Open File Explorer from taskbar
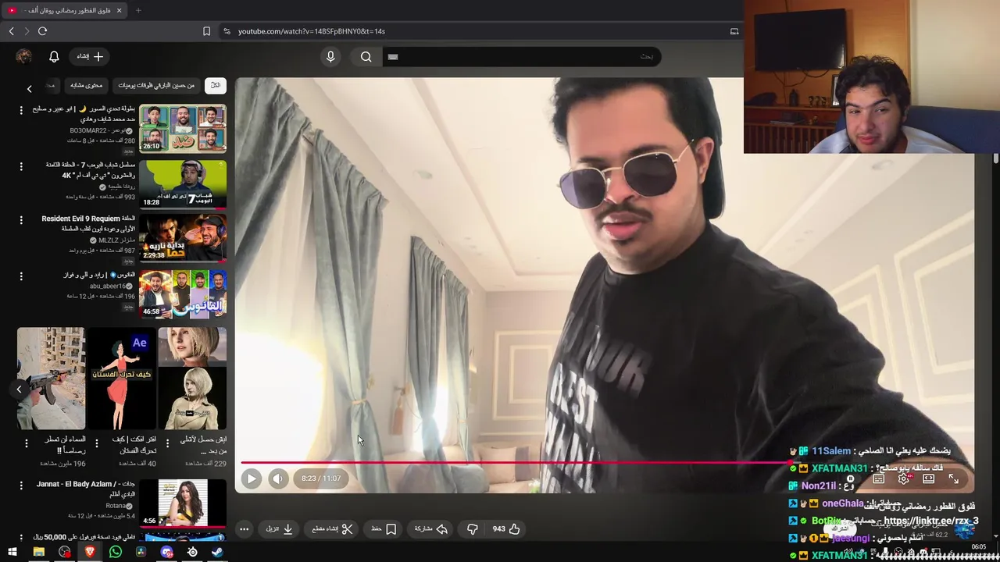 click(38, 552)
